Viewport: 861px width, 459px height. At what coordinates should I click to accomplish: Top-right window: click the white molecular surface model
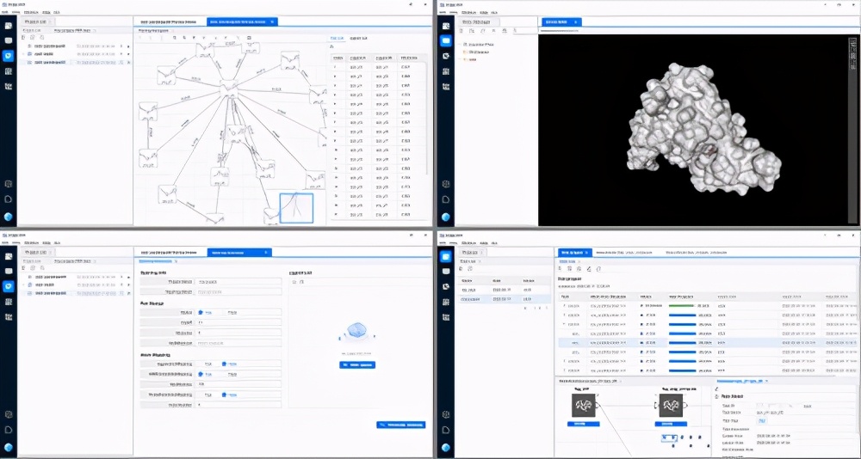[705, 130]
